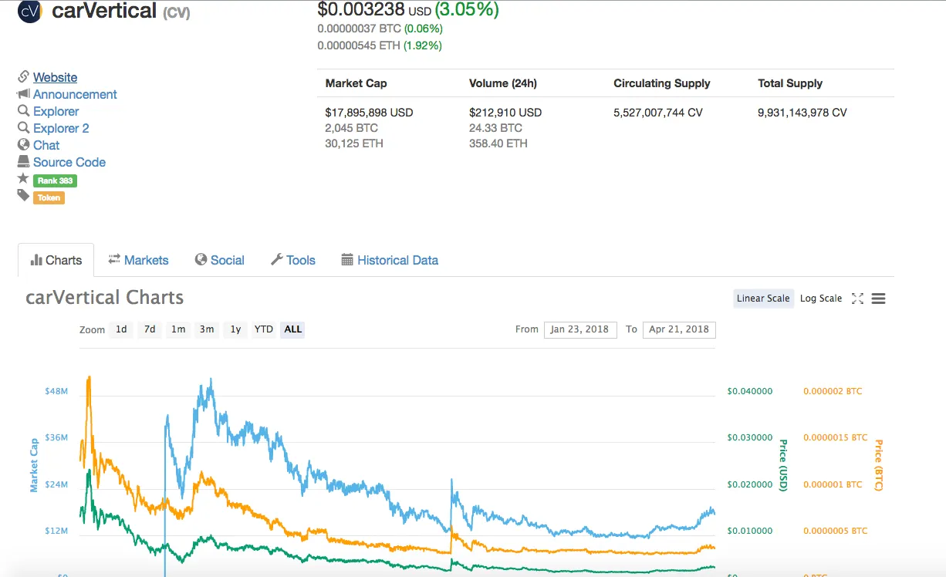Click the $48M axis tick label

tap(56, 391)
